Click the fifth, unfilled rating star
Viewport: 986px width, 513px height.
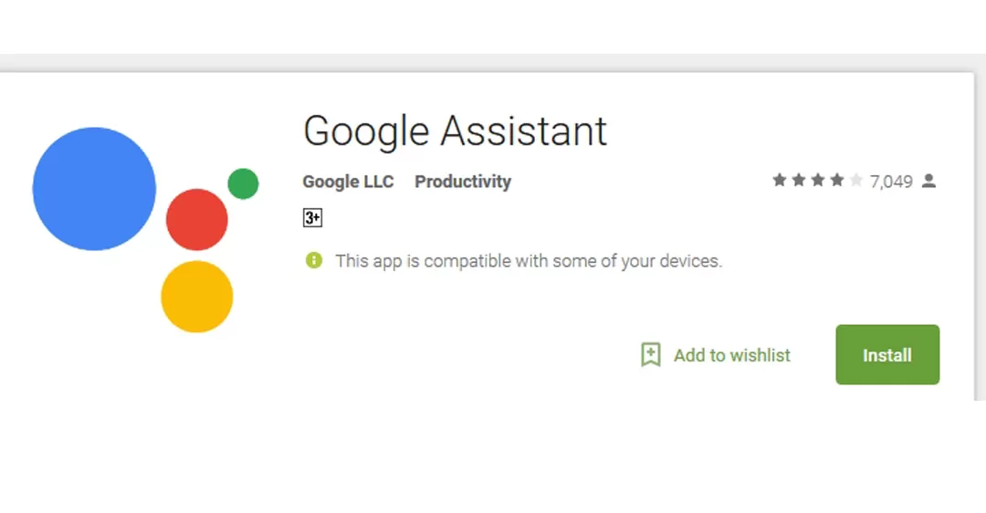coord(855,181)
